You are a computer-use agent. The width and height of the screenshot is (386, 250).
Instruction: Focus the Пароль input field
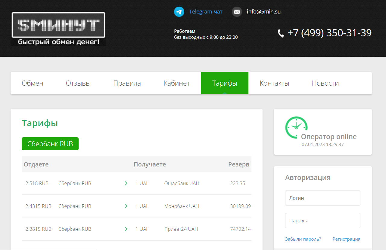[x=323, y=221]
